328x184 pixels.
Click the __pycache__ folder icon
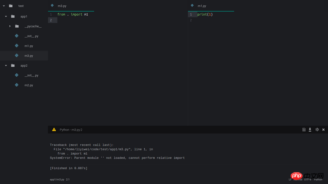click(17, 26)
